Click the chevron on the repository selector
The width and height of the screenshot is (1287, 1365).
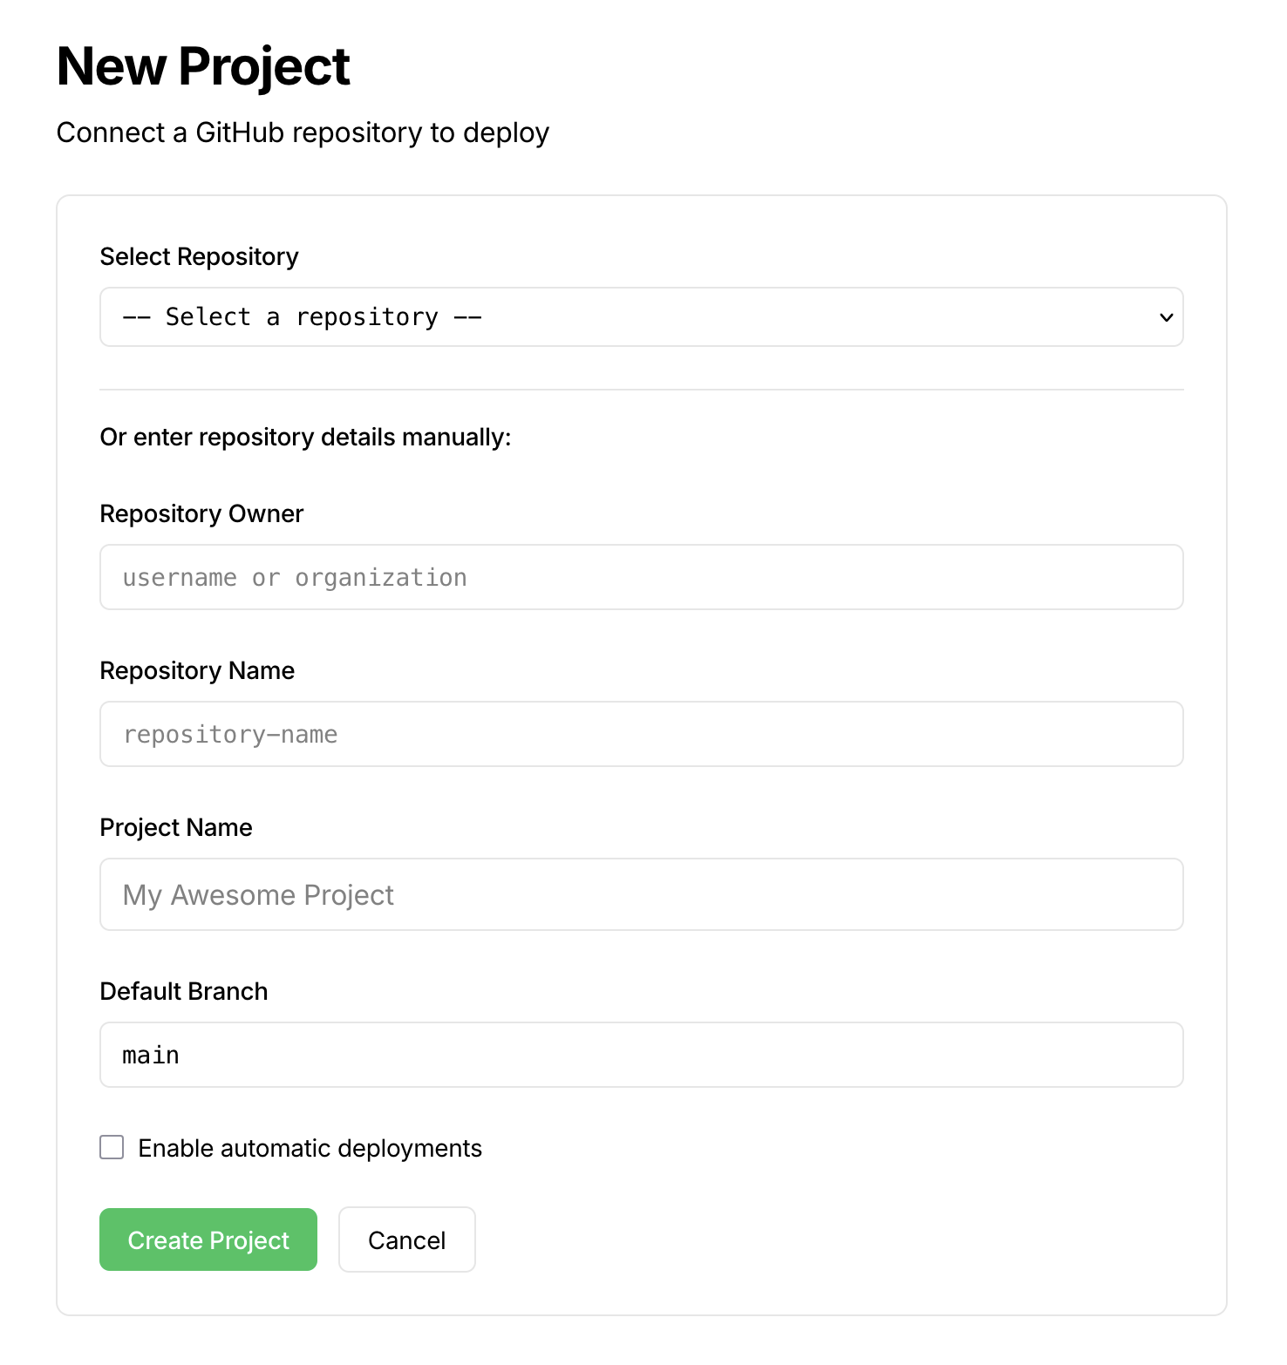(x=1165, y=316)
